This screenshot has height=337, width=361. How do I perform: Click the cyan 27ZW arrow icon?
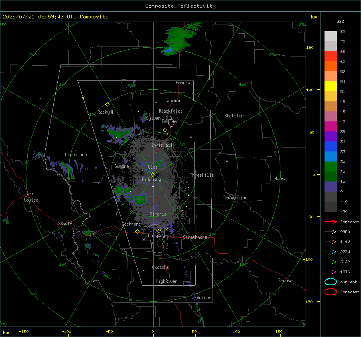point(331,252)
